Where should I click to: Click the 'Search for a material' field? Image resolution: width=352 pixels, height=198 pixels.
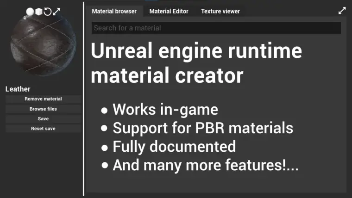click(216, 28)
